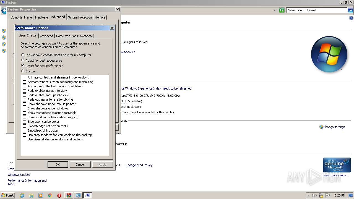Select the Custom radio option
The width and height of the screenshot is (354, 199).
[29, 71]
